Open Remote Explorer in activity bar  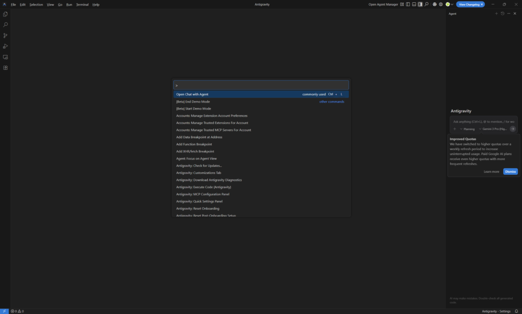click(x=6, y=57)
